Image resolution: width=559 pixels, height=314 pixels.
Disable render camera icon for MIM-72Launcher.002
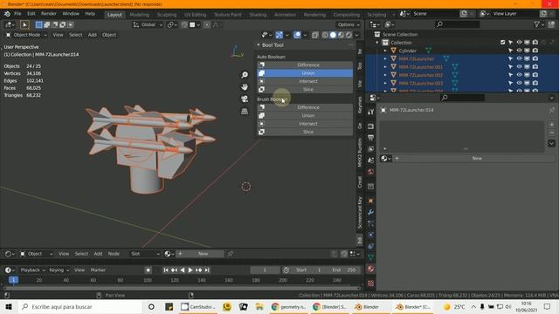(535, 75)
